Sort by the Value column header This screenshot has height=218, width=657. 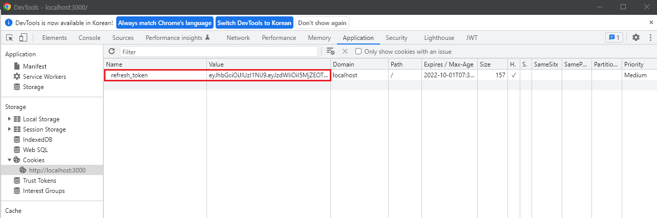(x=268, y=64)
